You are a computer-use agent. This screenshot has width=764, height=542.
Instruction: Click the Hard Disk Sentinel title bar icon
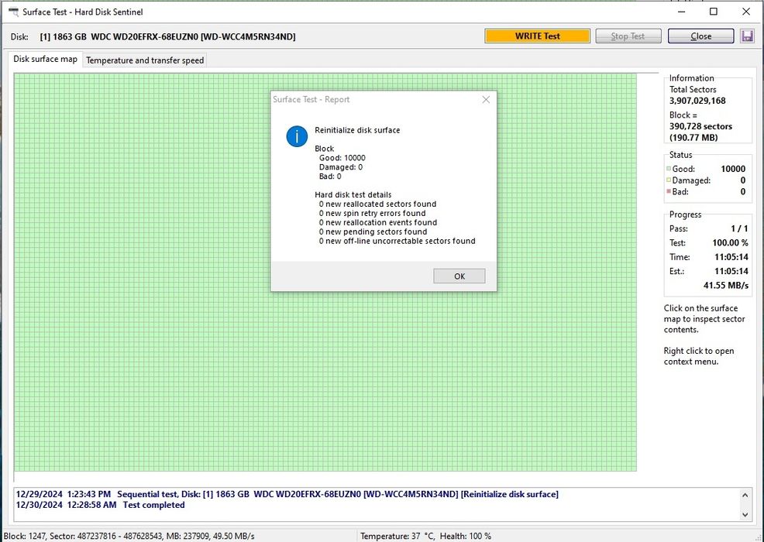14,12
